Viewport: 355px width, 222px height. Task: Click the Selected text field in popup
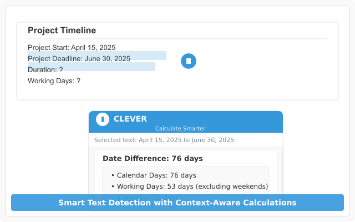(x=164, y=140)
